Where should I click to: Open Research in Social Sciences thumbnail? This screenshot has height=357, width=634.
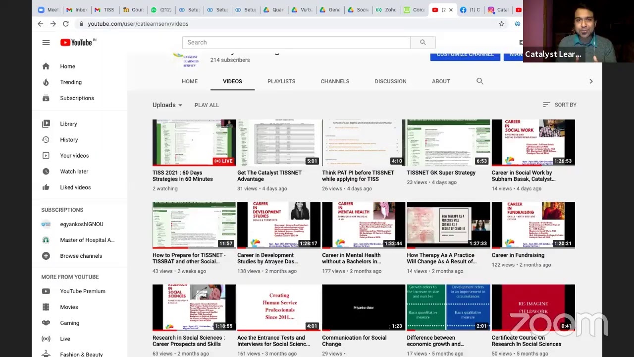pos(194,307)
